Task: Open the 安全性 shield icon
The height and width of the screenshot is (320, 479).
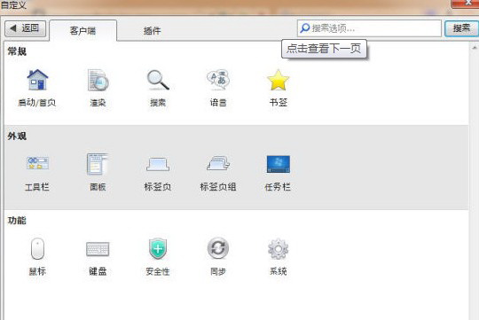Action: tap(158, 248)
